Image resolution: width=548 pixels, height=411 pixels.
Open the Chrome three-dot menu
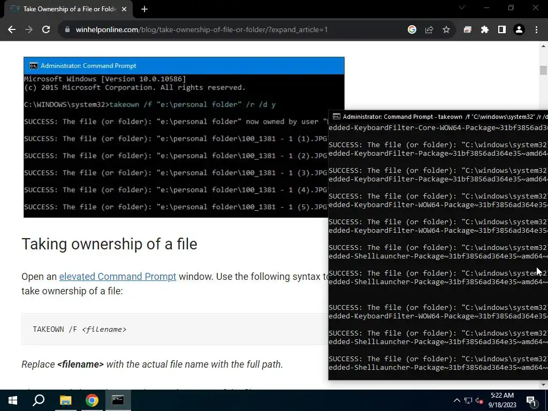click(536, 30)
